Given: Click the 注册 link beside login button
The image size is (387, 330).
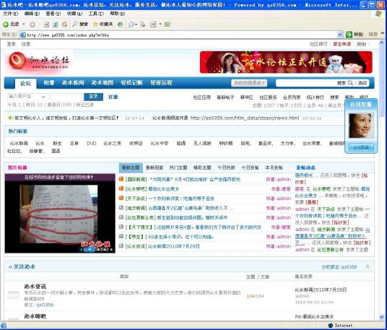Looking at the screenshot, I should (x=113, y=97).
